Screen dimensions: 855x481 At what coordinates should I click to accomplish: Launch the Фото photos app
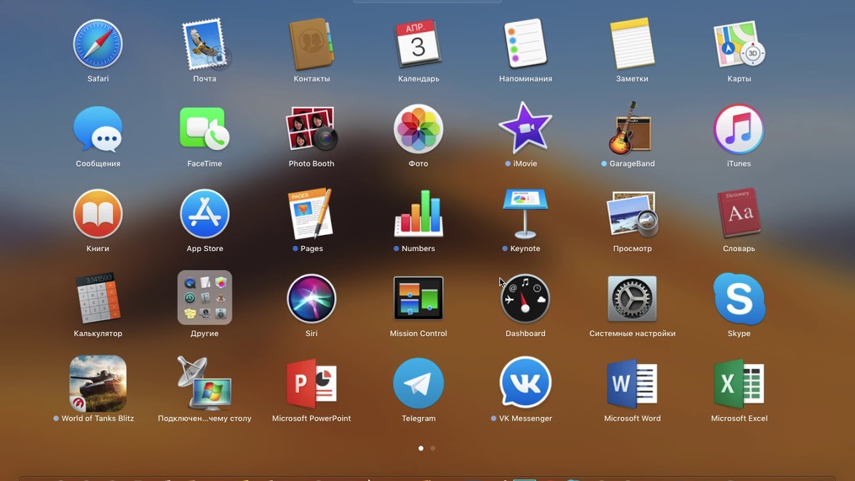[x=419, y=129]
